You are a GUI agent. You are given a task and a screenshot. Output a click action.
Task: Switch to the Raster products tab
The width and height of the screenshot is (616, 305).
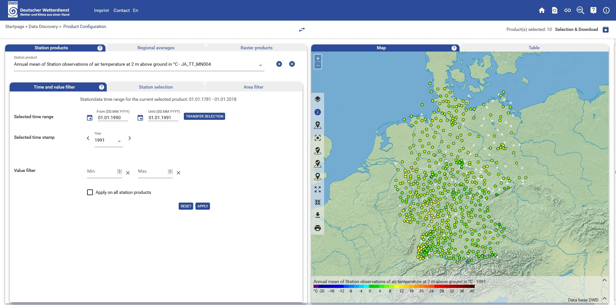(x=256, y=48)
